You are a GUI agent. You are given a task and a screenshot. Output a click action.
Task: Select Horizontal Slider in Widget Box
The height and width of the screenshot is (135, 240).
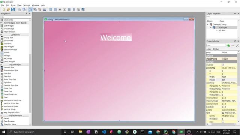(x=11, y=106)
